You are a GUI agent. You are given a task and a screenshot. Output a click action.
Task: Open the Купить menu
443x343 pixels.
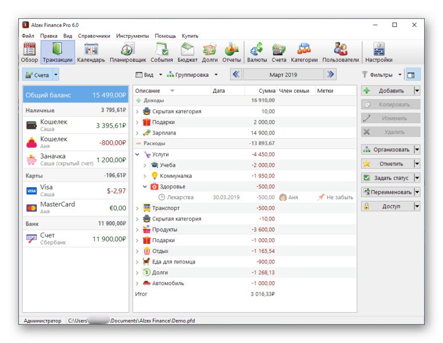click(x=190, y=36)
